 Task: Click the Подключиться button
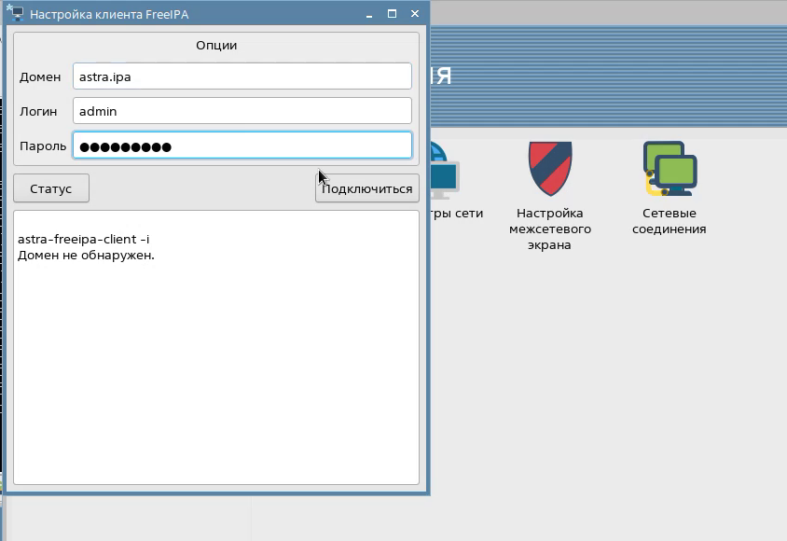pyautogui.click(x=366, y=188)
